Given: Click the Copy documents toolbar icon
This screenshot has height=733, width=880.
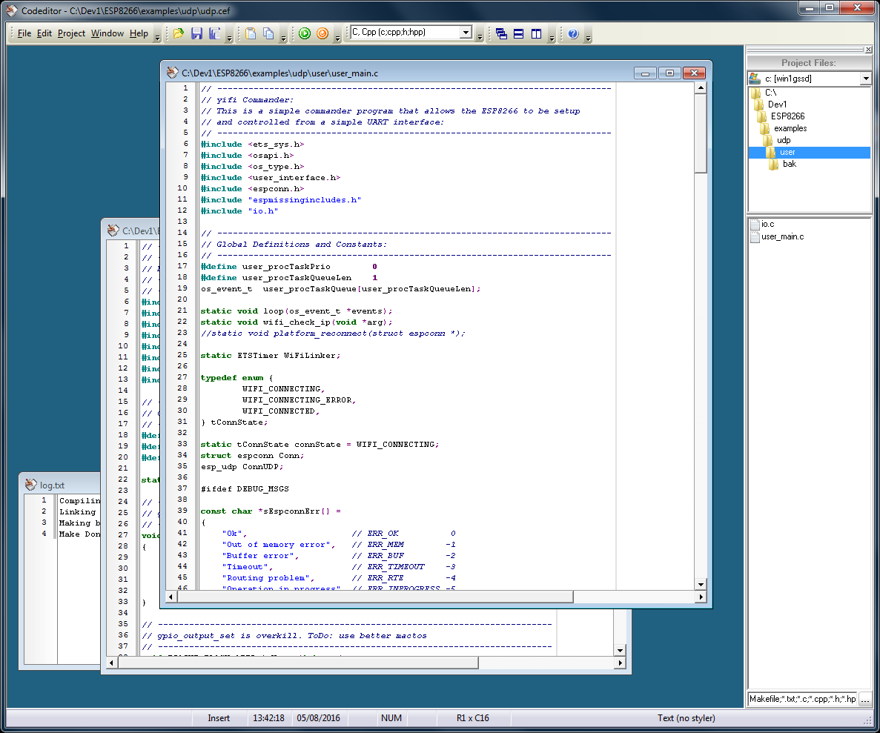Looking at the screenshot, I should point(268,33).
